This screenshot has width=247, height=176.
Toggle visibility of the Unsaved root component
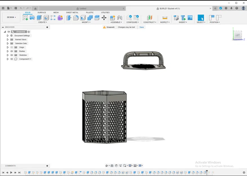tap(9, 32)
